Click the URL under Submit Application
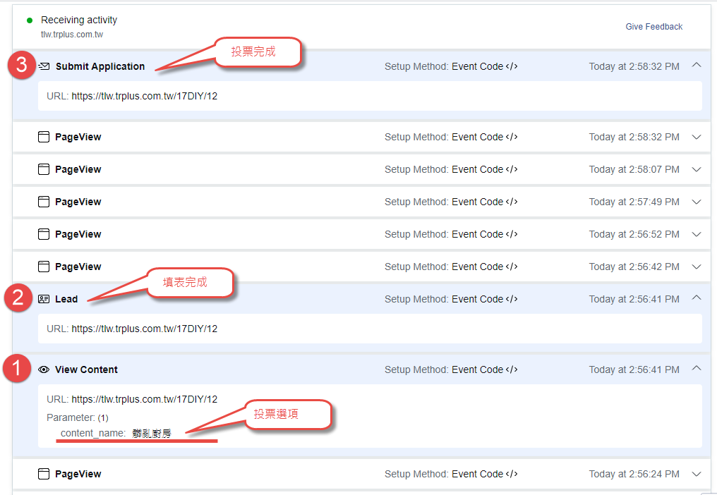The image size is (717, 495). point(144,96)
